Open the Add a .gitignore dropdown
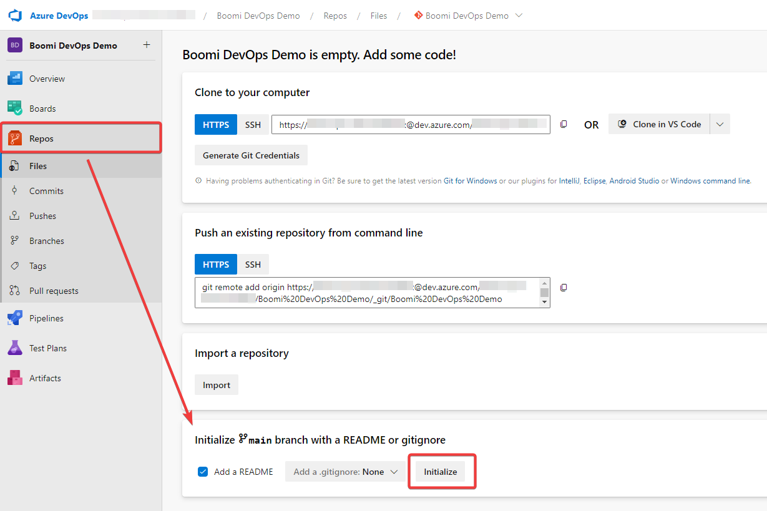The width and height of the screenshot is (767, 511). click(345, 472)
